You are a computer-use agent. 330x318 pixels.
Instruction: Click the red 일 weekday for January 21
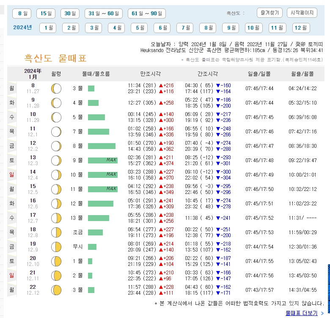[x=12, y=276]
